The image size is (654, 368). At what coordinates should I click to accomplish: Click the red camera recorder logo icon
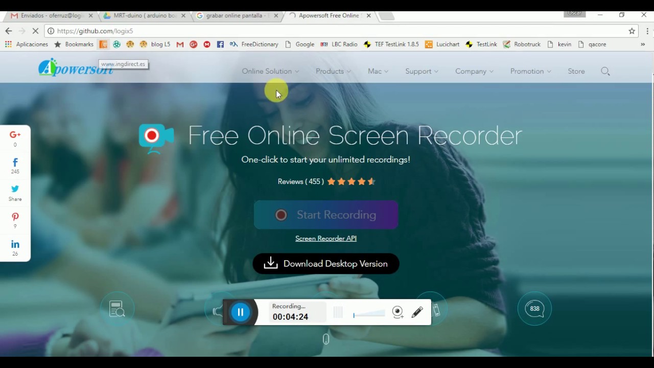click(x=156, y=137)
